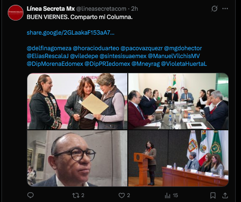Screen dimensions: 241x202
Task: Bookmark this post
Action: (213, 195)
